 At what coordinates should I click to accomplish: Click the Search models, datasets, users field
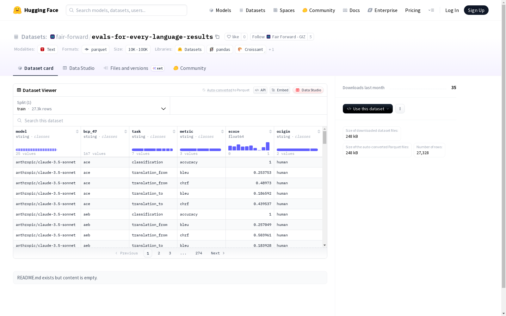click(126, 10)
